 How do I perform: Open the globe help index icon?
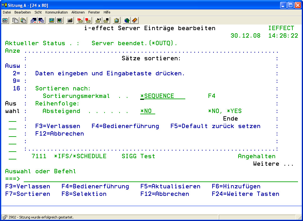pyautogui.click(x=127, y=20)
